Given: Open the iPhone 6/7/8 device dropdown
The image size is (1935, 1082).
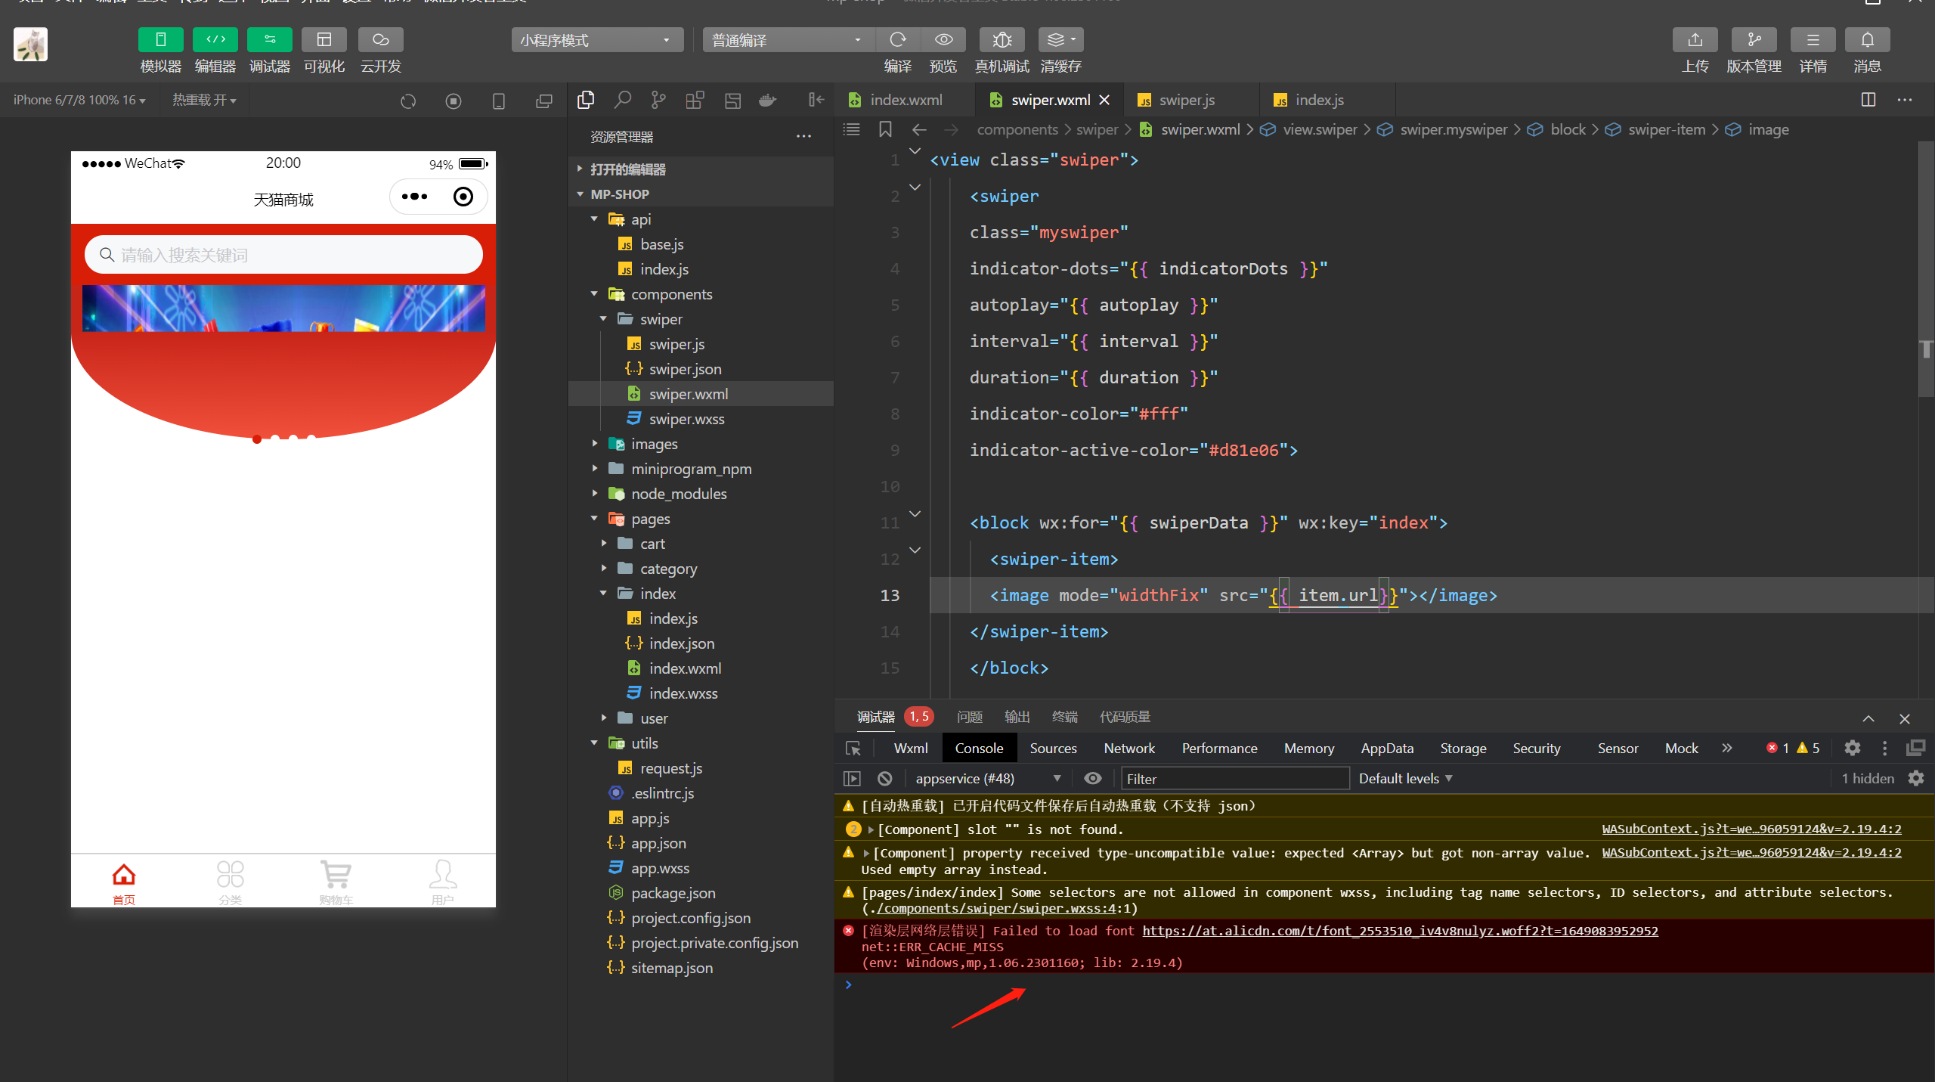Looking at the screenshot, I should coord(79,100).
